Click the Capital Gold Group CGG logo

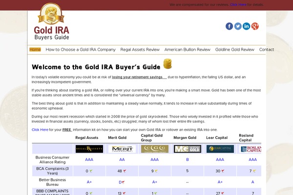pos(155,149)
